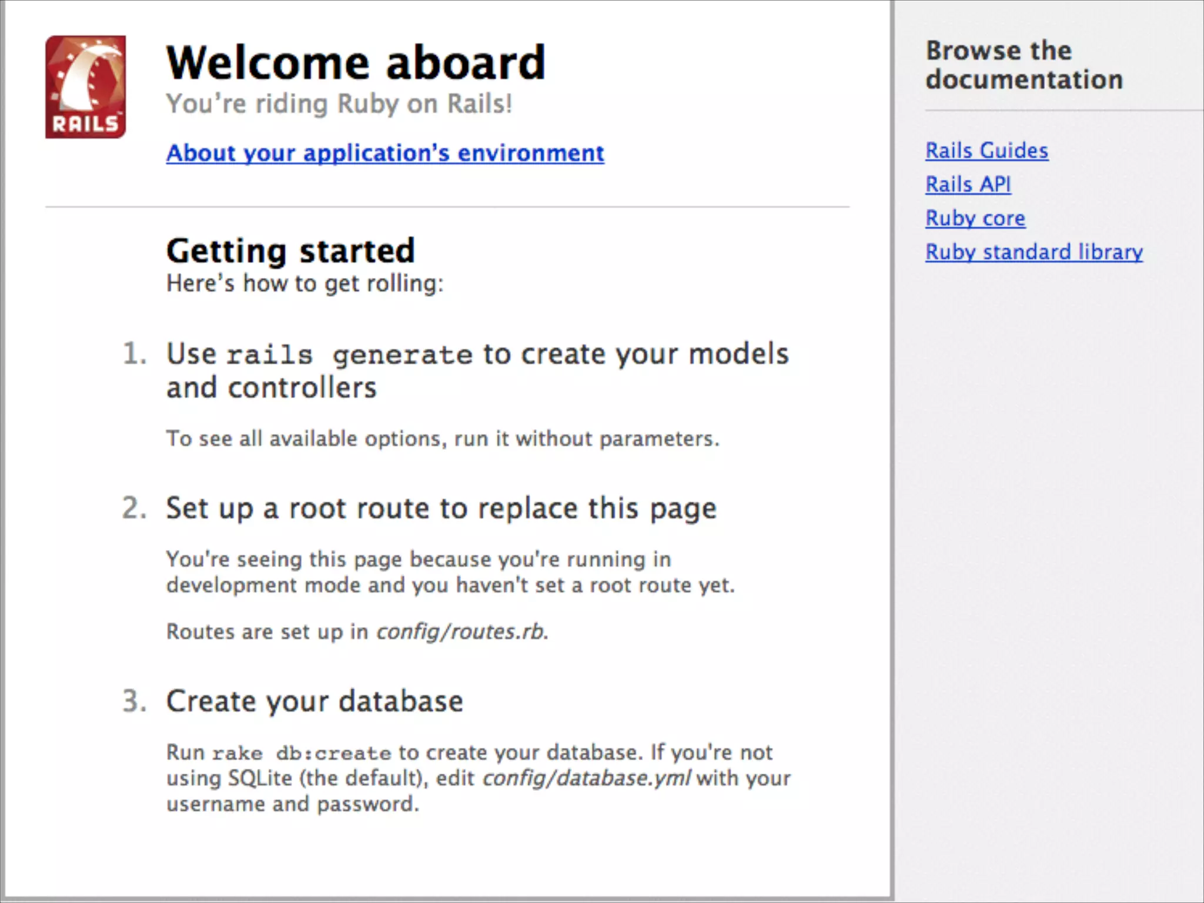
Task: Click the rake db:create code text
Action: tap(302, 753)
